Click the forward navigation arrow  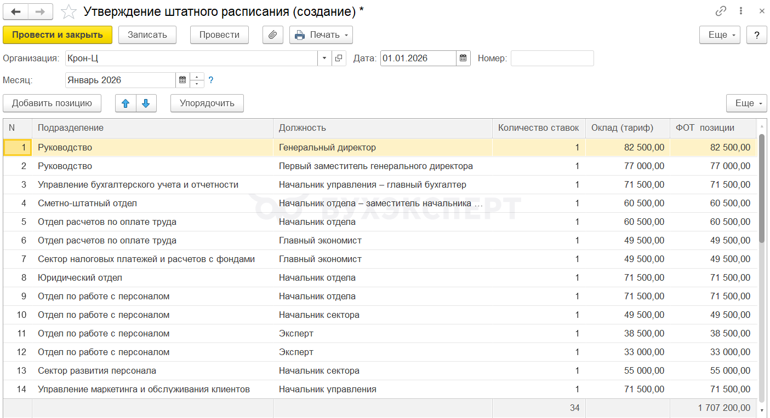tap(41, 11)
